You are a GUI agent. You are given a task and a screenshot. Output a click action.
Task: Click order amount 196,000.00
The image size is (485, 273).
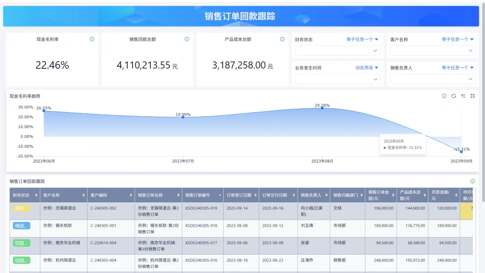[384, 208]
